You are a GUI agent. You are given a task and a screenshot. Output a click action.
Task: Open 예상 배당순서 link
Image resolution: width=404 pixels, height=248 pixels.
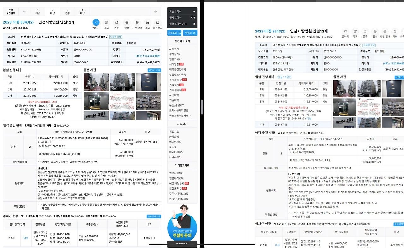tap(179, 183)
